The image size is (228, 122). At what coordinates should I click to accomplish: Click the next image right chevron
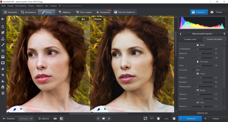coord(109,118)
